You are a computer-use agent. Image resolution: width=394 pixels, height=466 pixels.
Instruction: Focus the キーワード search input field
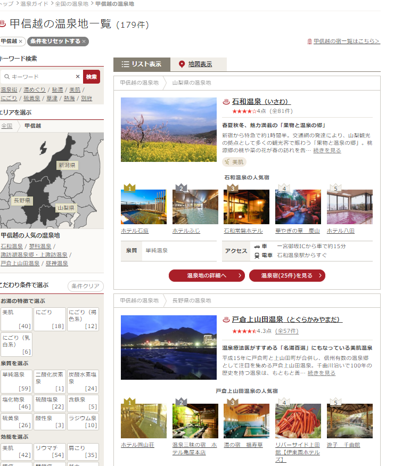(x=42, y=77)
